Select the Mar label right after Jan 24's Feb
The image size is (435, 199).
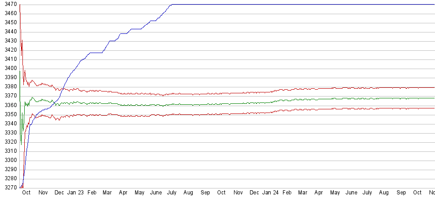point(303,193)
